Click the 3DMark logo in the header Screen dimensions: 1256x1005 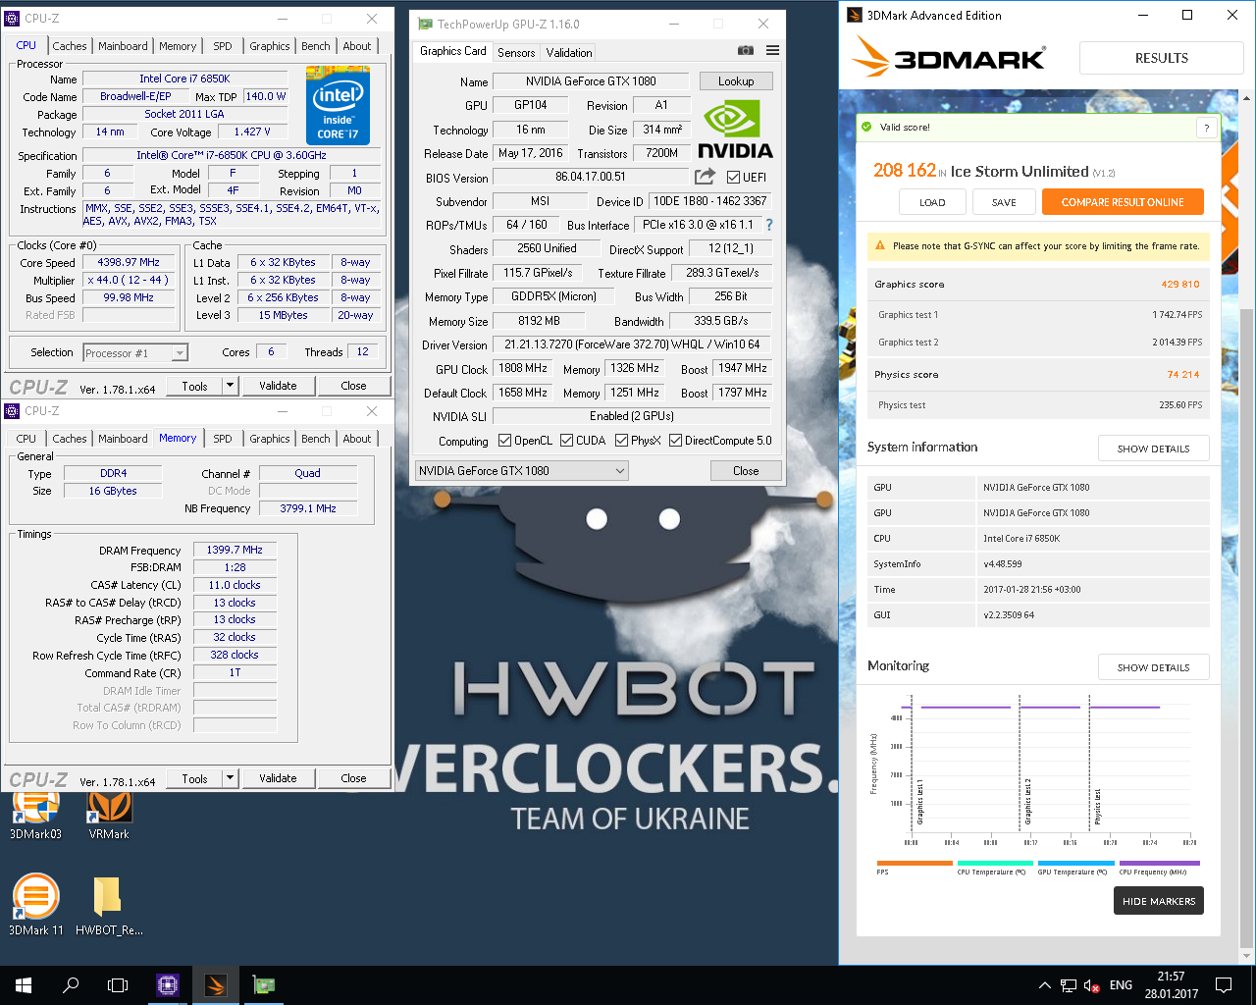(x=948, y=57)
